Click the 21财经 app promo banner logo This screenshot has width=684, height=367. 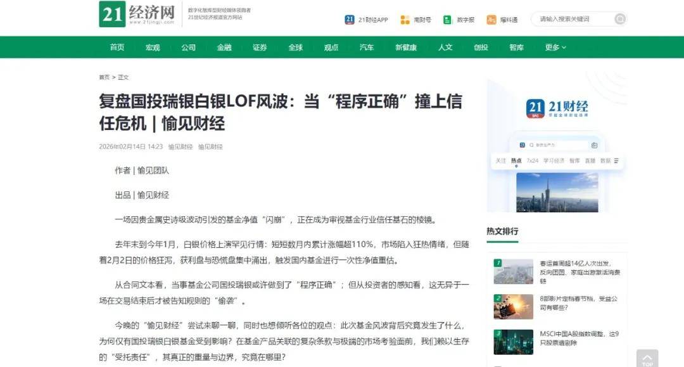(557, 108)
